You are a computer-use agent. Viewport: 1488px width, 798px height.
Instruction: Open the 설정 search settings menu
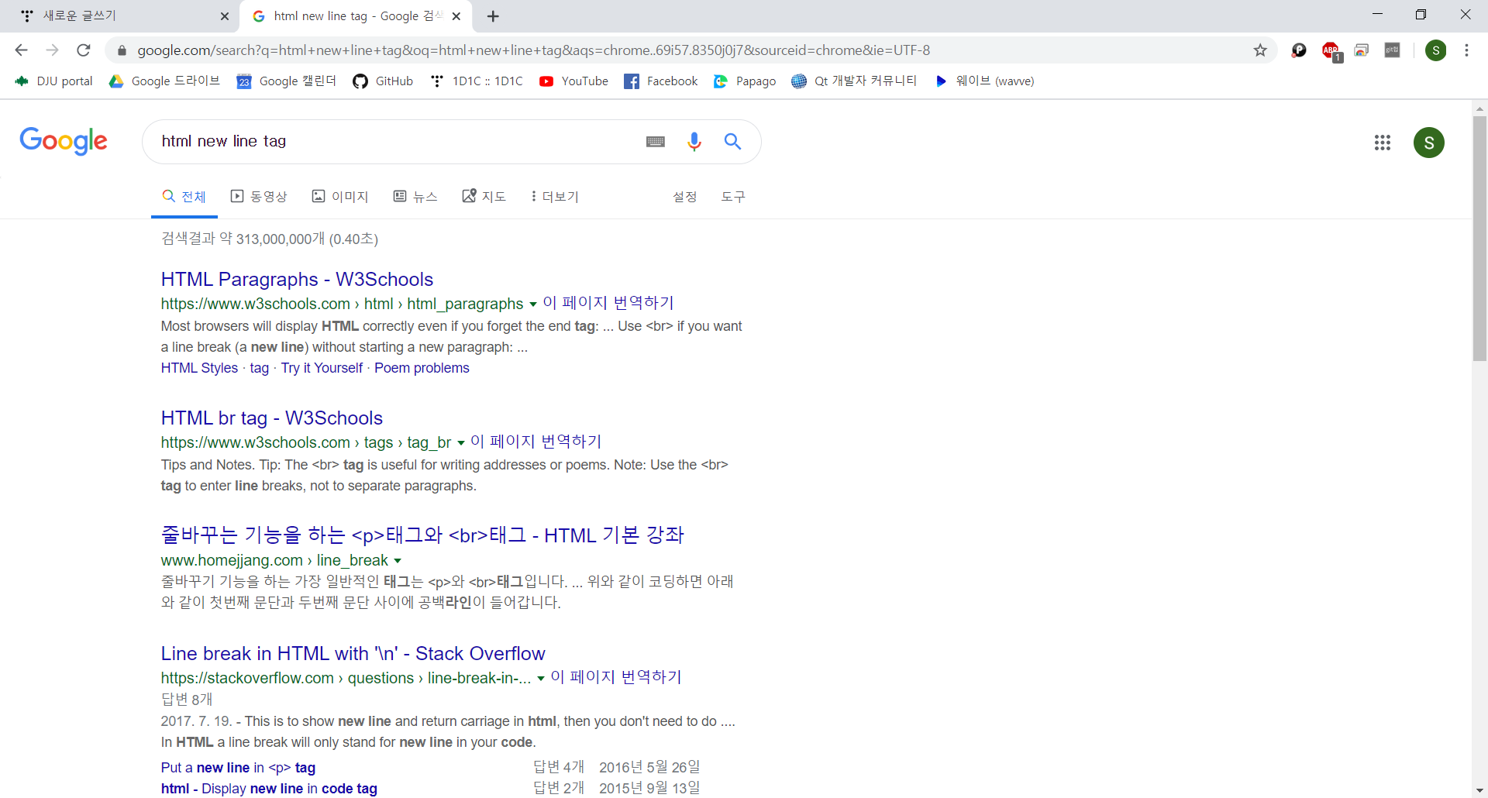pyautogui.click(x=685, y=197)
